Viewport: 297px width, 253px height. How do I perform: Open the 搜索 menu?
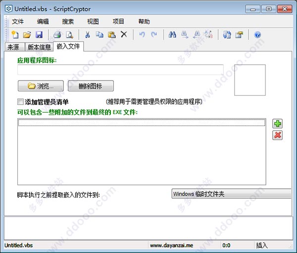click(x=68, y=22)
